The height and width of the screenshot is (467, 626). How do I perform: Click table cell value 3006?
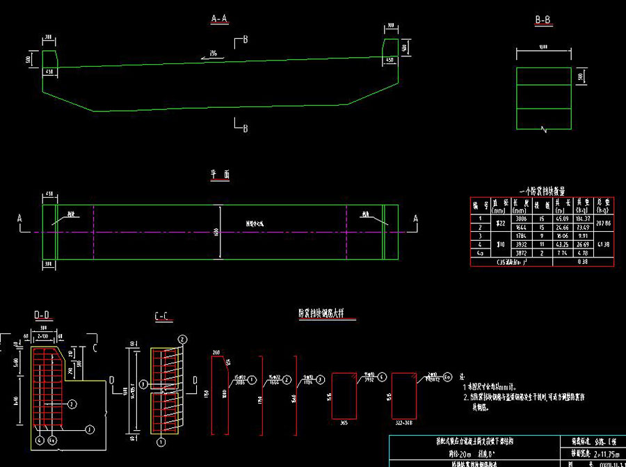click(521, 219)
